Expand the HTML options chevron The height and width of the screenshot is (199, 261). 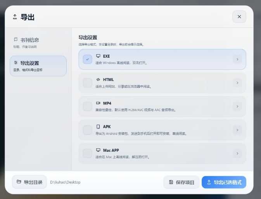tap(237, 83)
